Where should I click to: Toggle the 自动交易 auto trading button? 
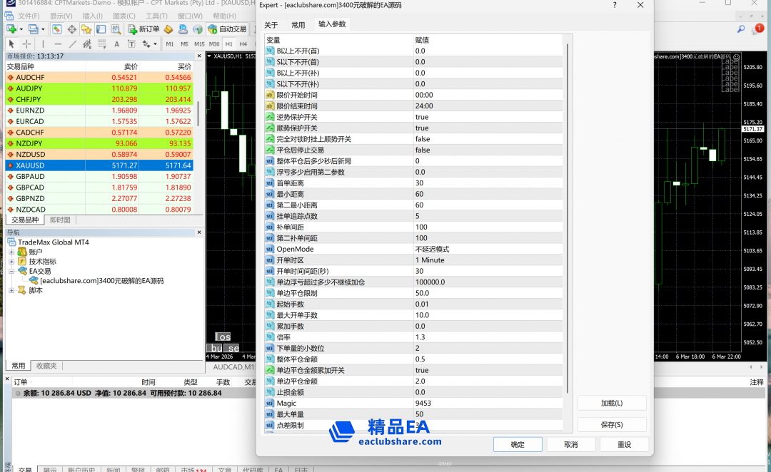[x=227, y=29]
